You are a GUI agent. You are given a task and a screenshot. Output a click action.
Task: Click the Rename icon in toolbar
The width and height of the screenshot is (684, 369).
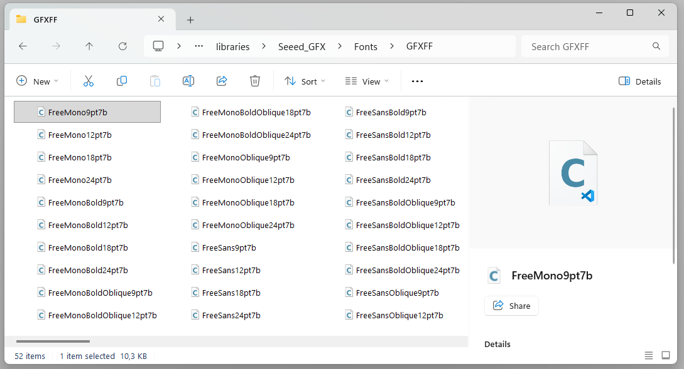coord(188,81)
